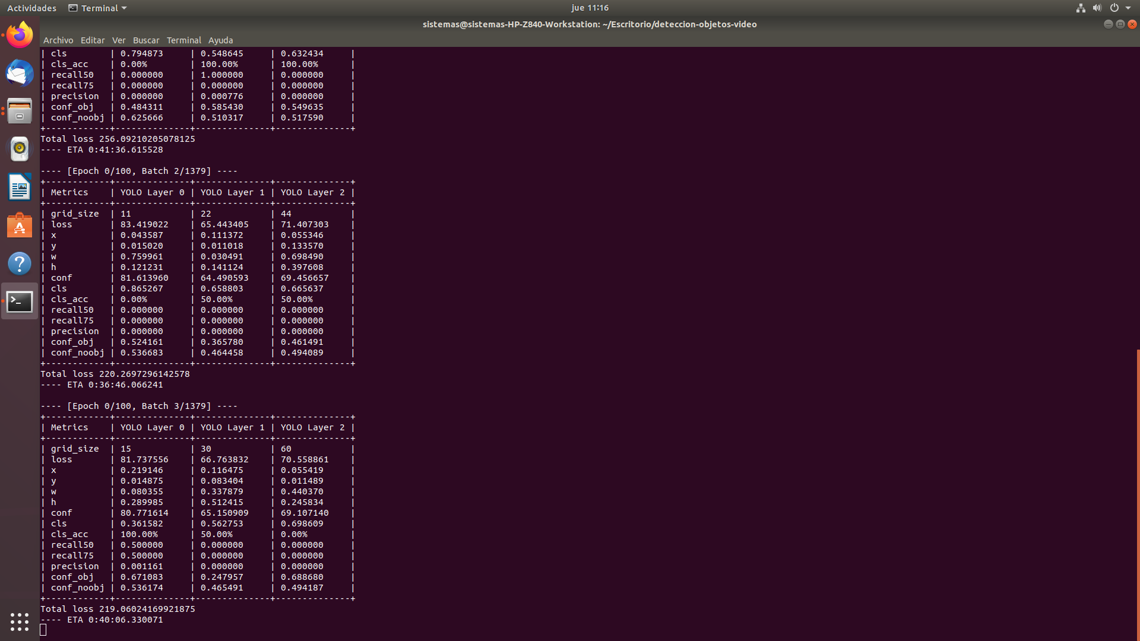Viewport: 1140px width, 641px height.
Task: Open the network status icon
Action: point(1081,8)
